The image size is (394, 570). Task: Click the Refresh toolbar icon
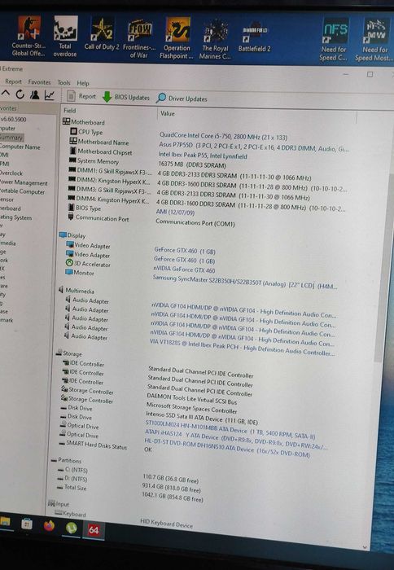coord(20,94)
